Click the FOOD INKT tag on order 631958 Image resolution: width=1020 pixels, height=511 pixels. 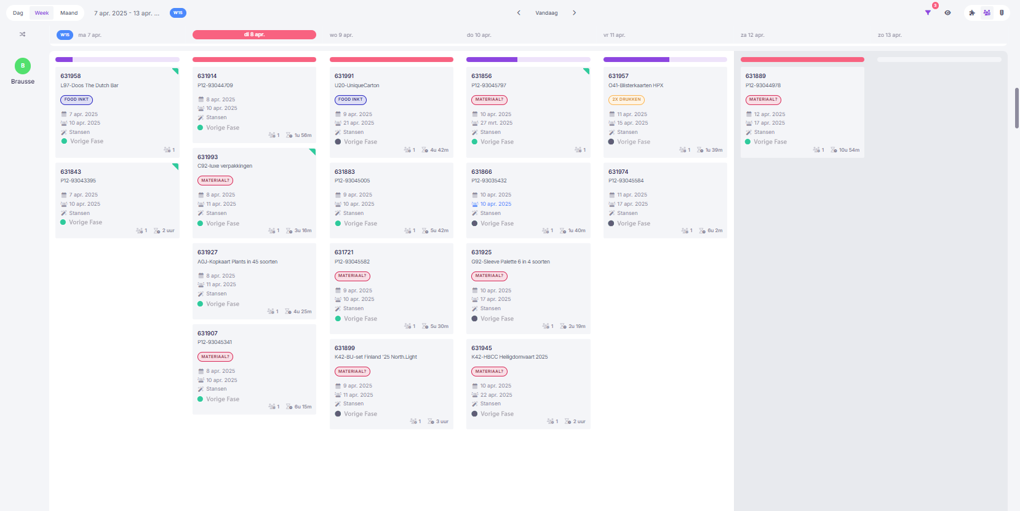pyautogui.click(x=76, y=99)
